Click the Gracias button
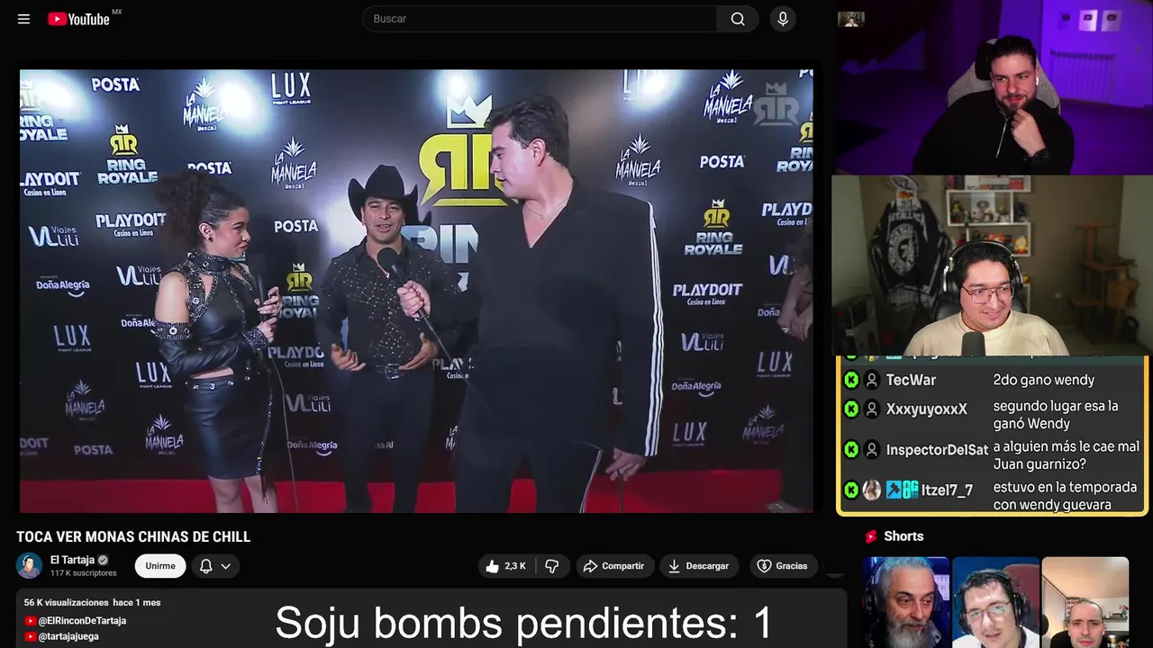Image resolution: width=1153 pixels, height=648 pixels. [782, 566]
